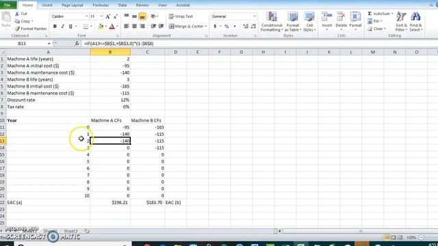The height and width of the screenshot is (246, 438).
Task: Click the Increase Indent icon
Action: click(162, 26)
